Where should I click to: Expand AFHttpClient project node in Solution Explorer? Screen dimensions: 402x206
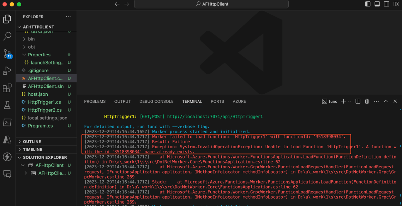[46, 173]
